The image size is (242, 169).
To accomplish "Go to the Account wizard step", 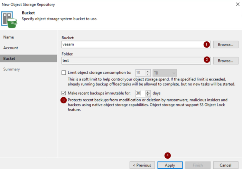I will [x=11, y=48].
